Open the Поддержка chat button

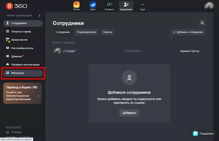click(x=203, y=133)
